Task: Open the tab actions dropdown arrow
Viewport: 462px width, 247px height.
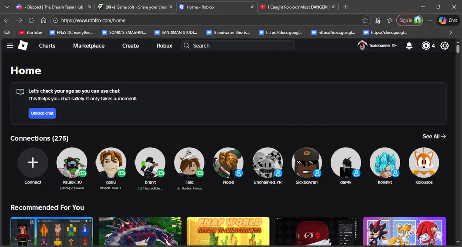Action: 7,7
